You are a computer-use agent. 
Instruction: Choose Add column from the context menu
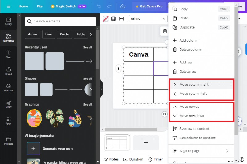[201, 40]
